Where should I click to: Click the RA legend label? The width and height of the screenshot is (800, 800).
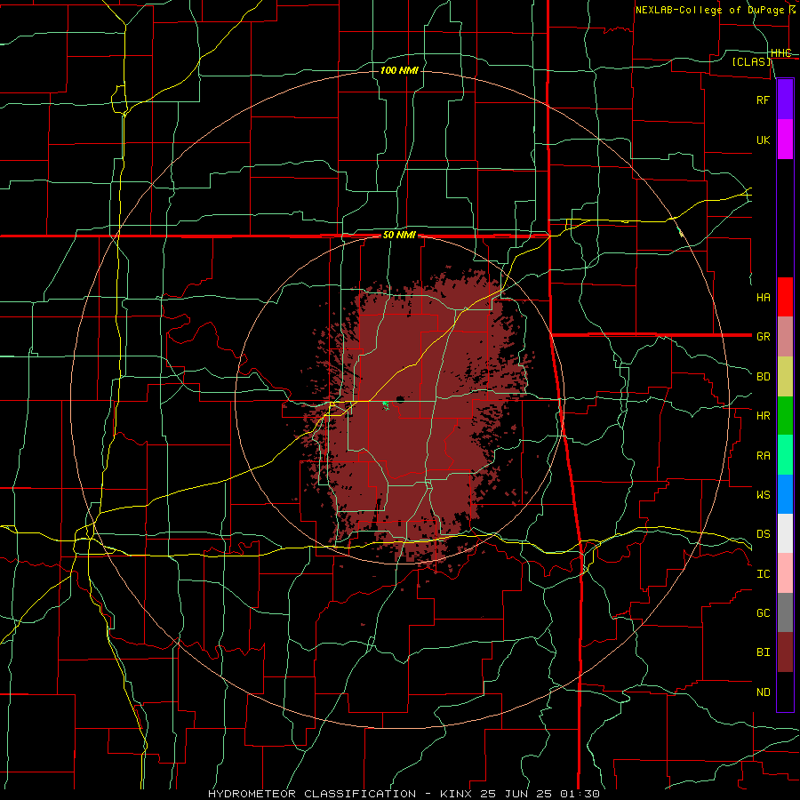(x=764, y=456)
